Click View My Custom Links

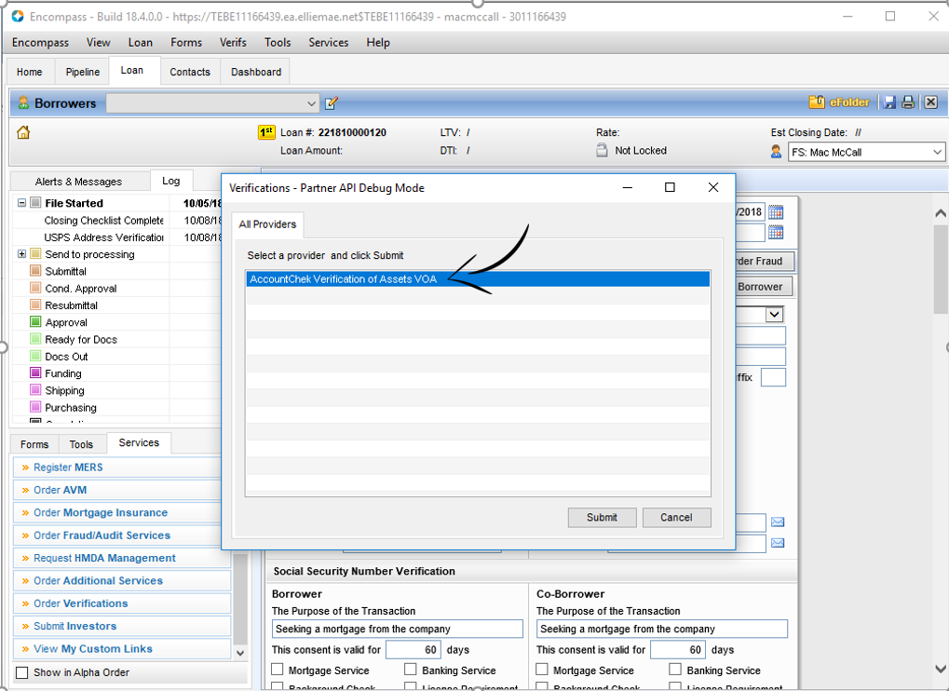tap(92, 649)
